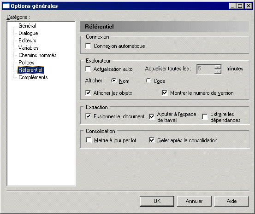The image size is (255, 214).
Task: Enable the Connexion automatique checkbox
Action: click(x=88, y=46)
